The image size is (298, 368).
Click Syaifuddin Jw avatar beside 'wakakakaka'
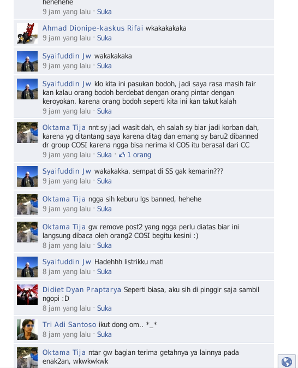(x=27, y=61)
